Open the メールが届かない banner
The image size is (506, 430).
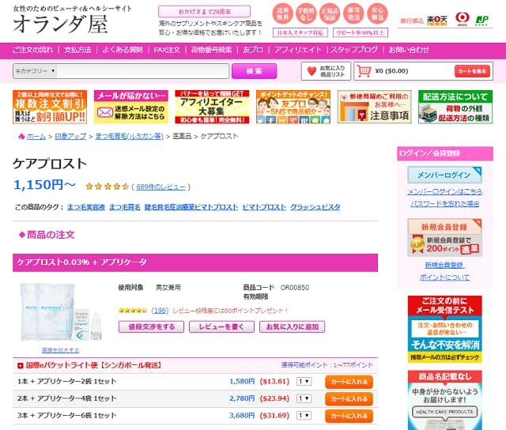pos(131,107)
